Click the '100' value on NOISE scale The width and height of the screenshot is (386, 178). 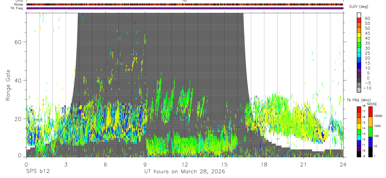[x=376, y=136]
